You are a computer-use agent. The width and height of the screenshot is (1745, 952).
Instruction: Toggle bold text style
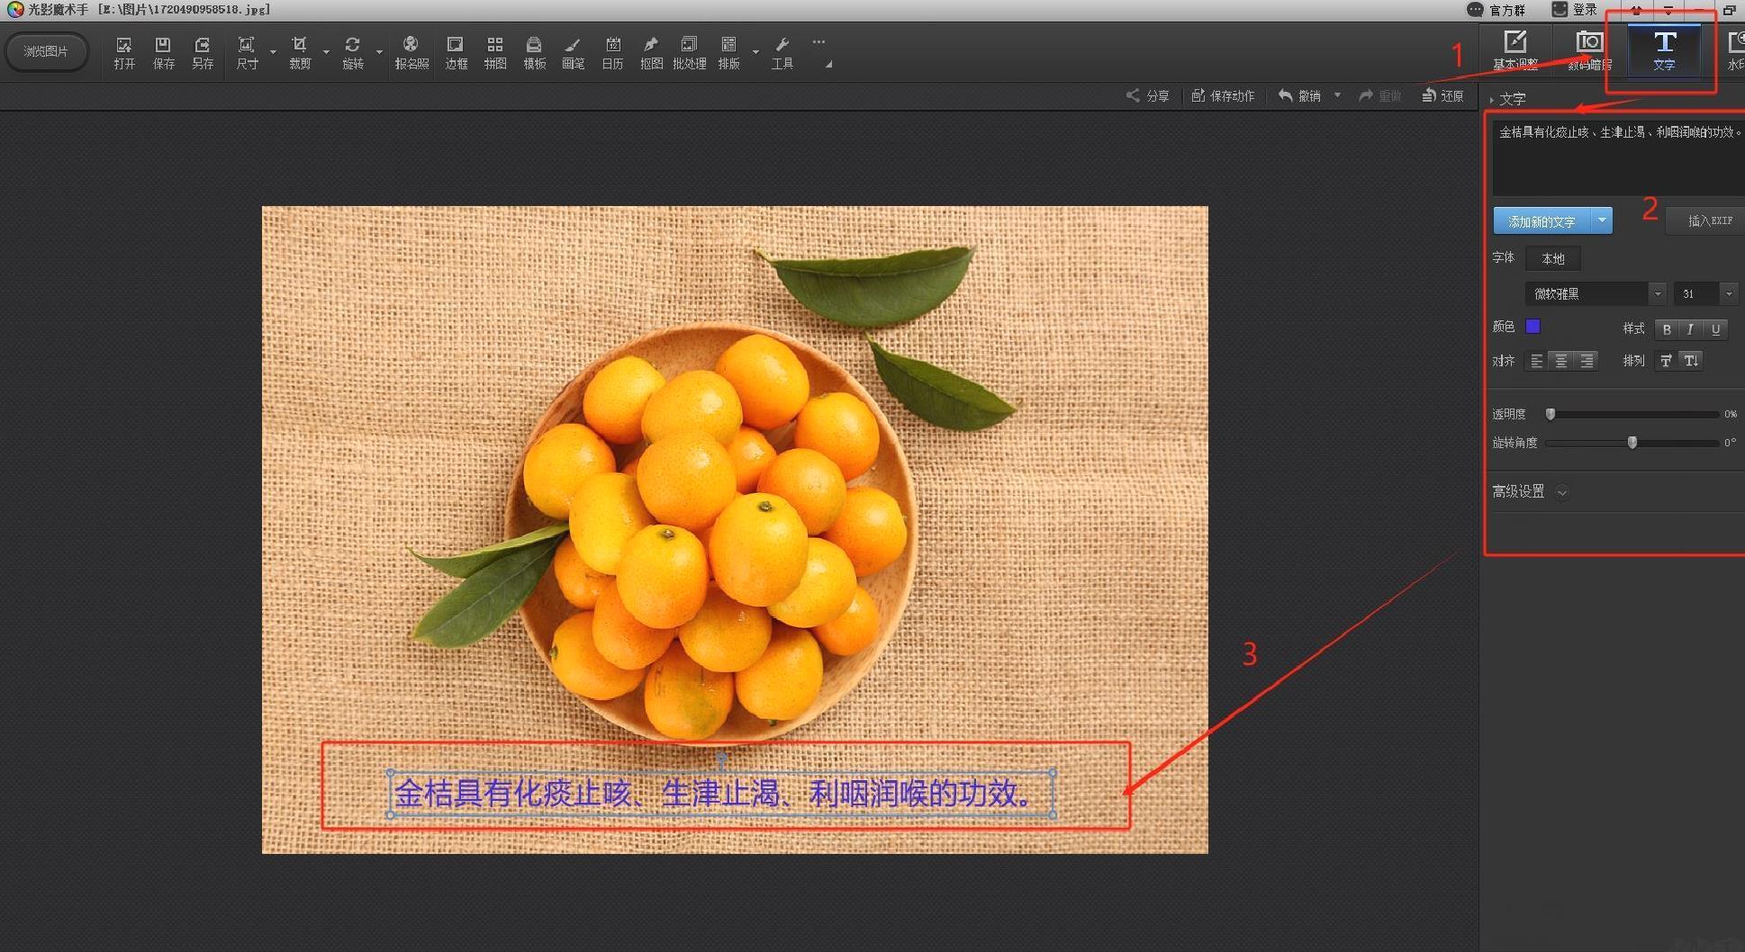pyautogui.click(x=1667, y=329)
